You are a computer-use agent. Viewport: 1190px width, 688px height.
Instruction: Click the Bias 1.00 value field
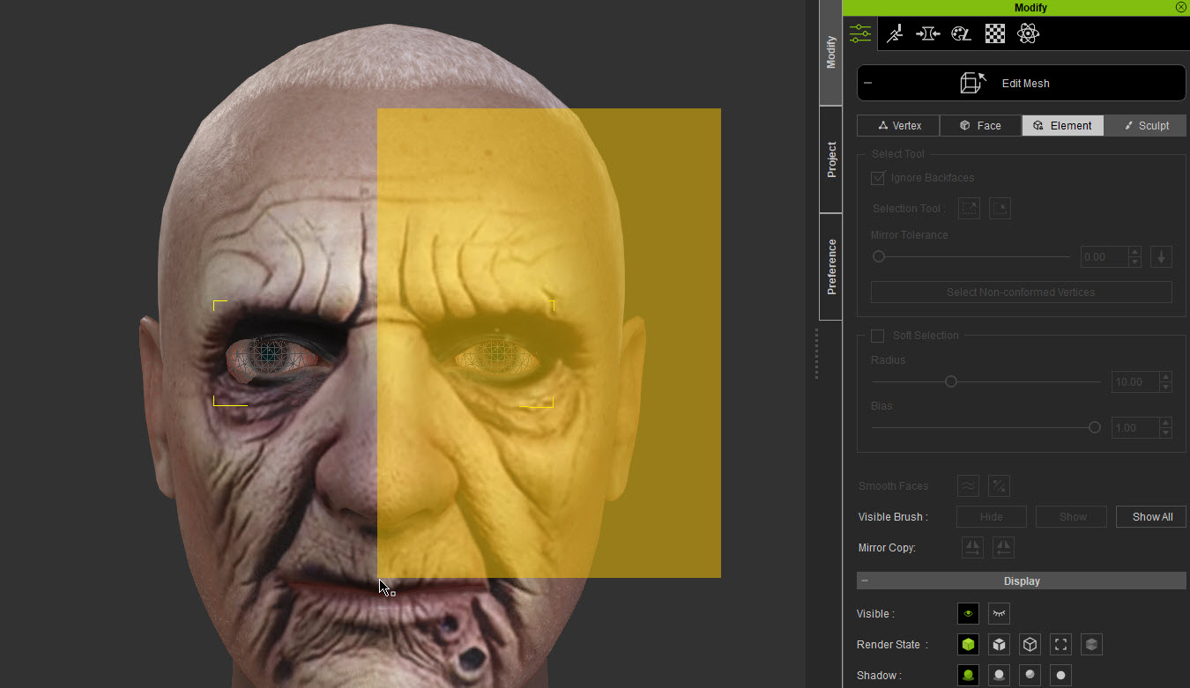pos(1134,428)
